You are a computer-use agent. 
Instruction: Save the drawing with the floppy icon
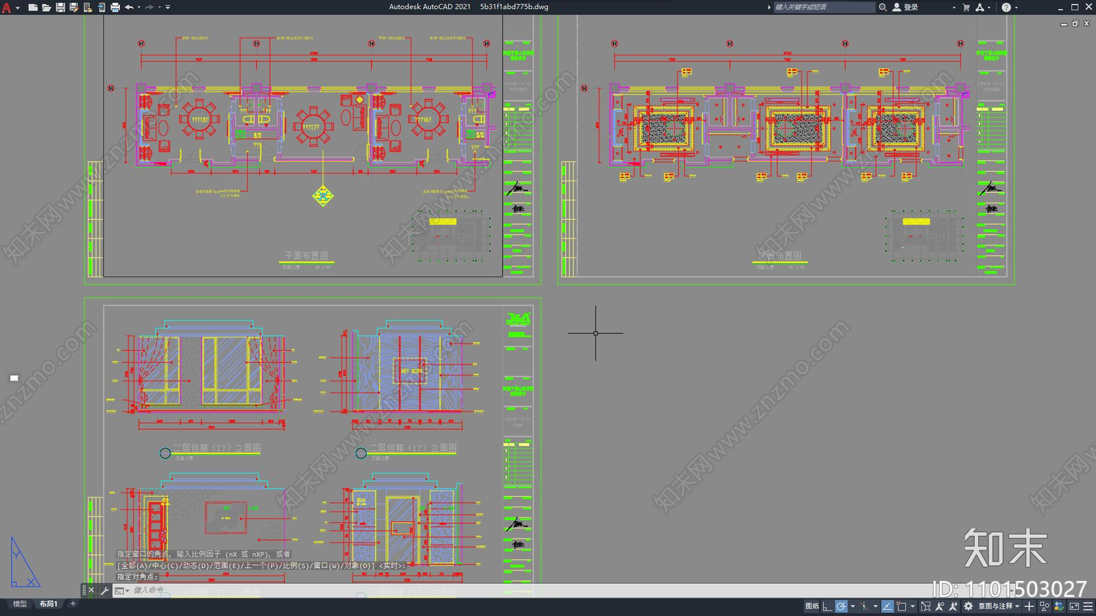pyautogui.click(x=60, y=7)
